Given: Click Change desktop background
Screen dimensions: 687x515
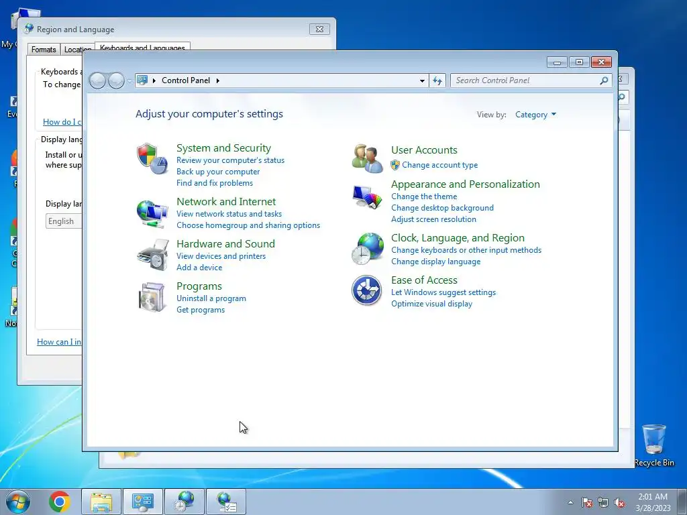Looking at the screenshot, I should coord(442,208).
